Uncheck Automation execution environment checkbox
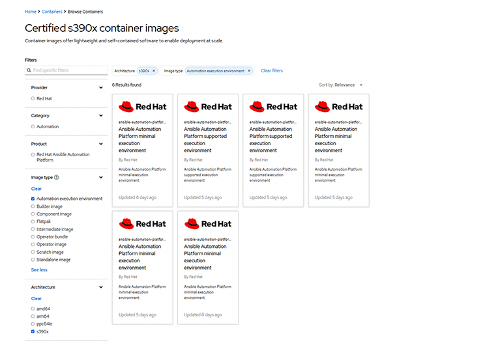This screenshot has width=485, height=347. coord(33,199)
